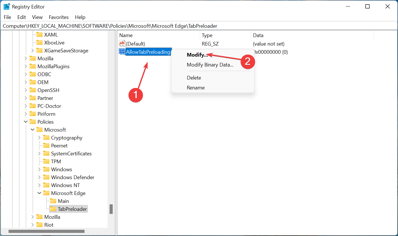Open the Favorites menu
Screen dimensions: 398x236
coord(58,17)
